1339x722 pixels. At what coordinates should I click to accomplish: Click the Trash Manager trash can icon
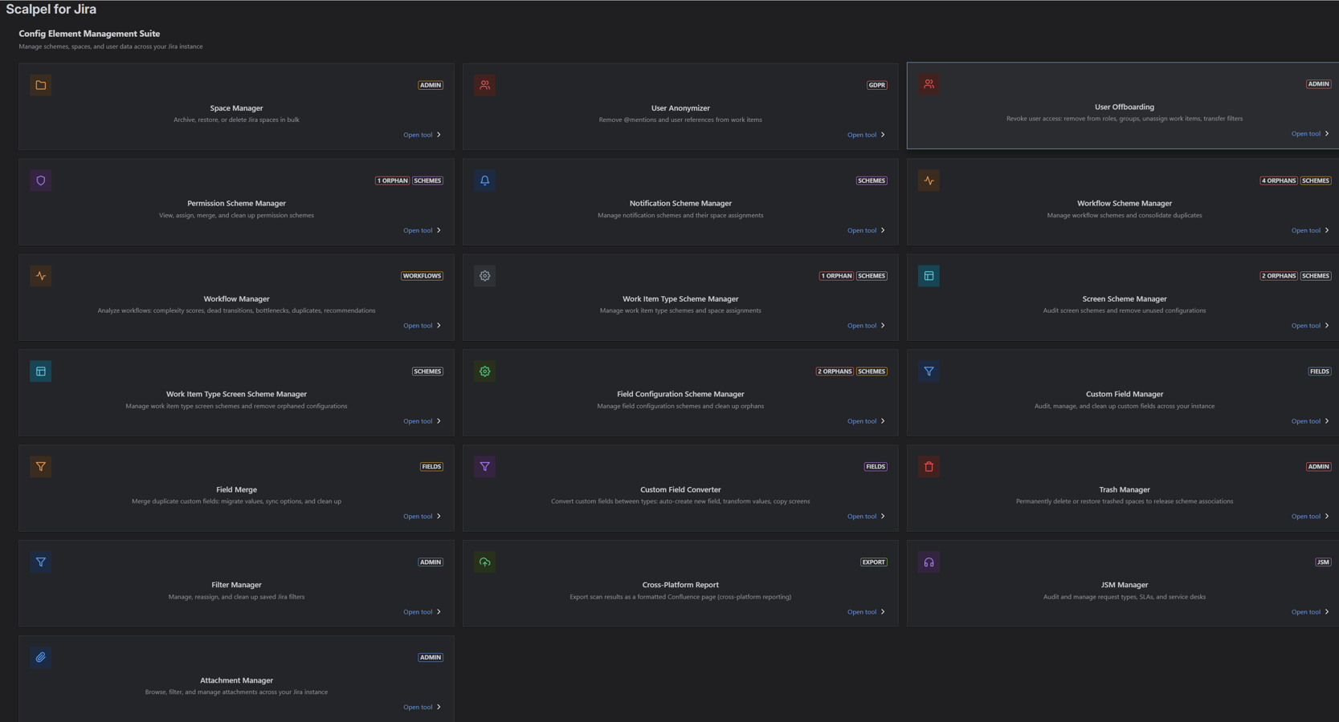929,467
